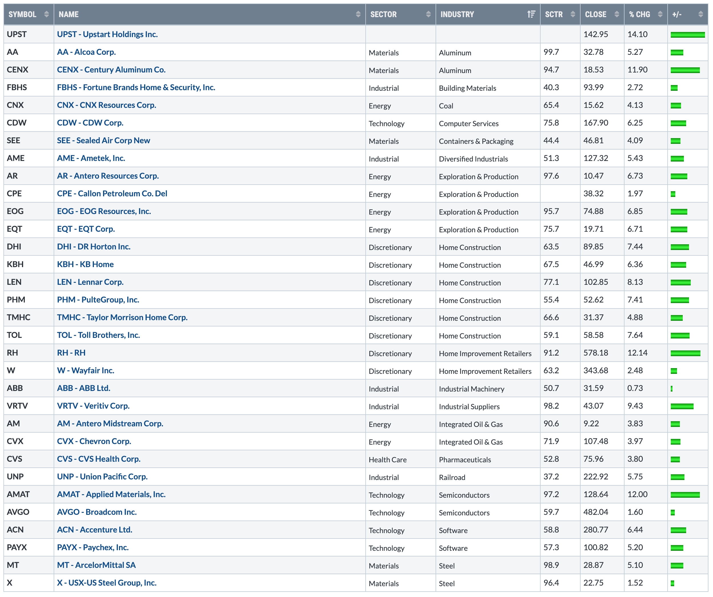The image size is (713, 597).
Task: Open the W - Wayfair Inc. link
Action: tap(86, 370)
